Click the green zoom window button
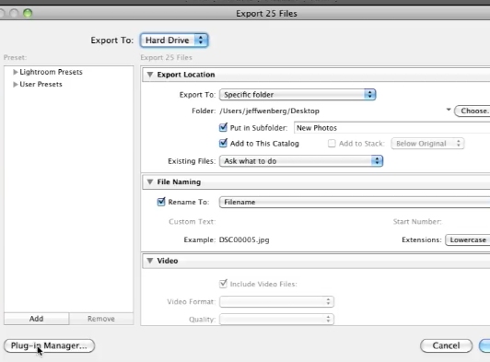The width and height of the screenshot is (490, 362). tap(28, 13)
